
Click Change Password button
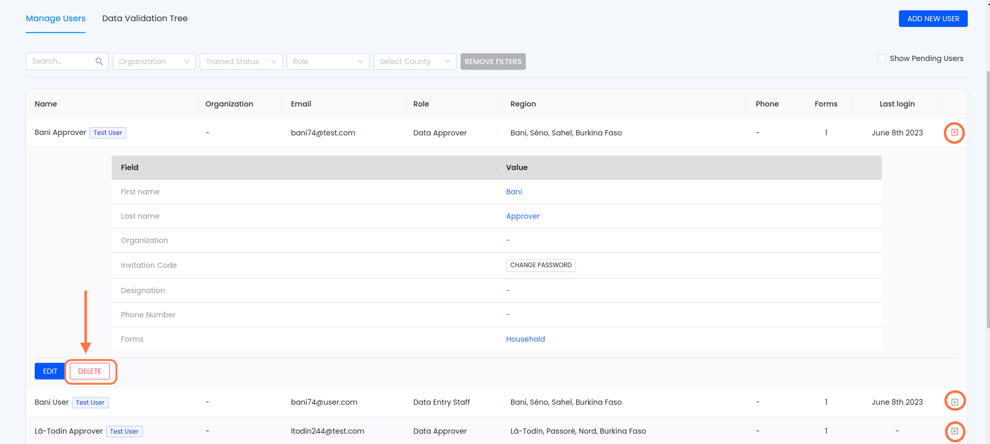[x=541, y=265]
